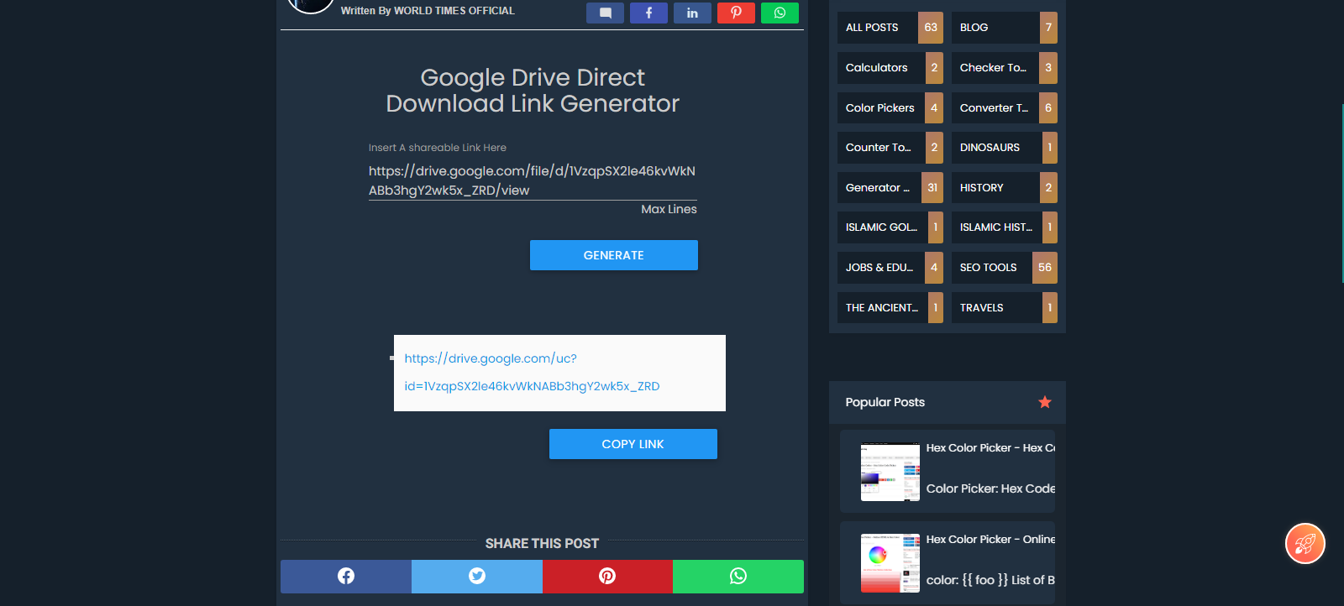Open the ISLAMIC GOL... category
The width and height of the screenshot is (1344, 606).
[x=890, y=227]
